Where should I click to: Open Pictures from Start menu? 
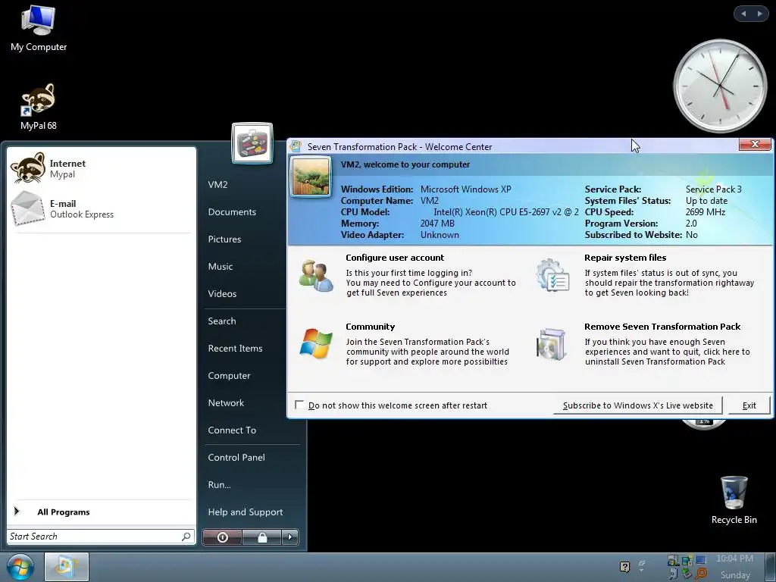[224, 239]
